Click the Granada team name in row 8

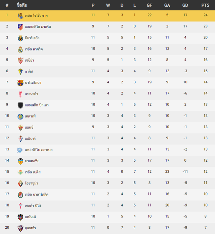32,94
